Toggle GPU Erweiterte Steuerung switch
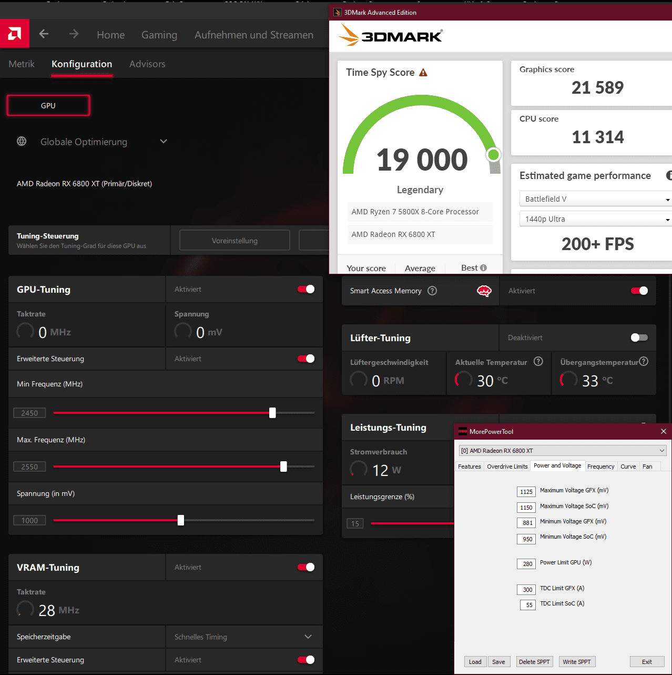Viewport: 672px width, 675px height. pos(306,359)
